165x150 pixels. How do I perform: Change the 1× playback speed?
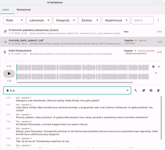(156, 73)
